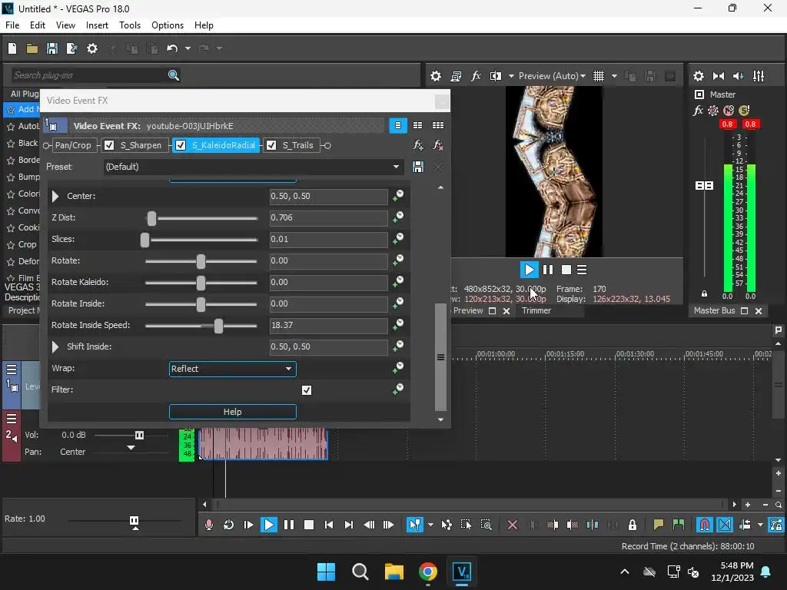Open the View menu
The height and width of the screenshot is (590, 787).
pos(65,25)
